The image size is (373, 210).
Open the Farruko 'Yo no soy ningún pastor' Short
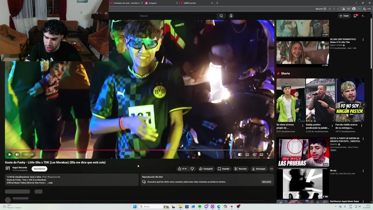[350, 100]
